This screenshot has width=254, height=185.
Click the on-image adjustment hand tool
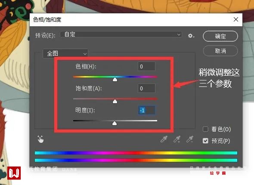click(40, 139)
